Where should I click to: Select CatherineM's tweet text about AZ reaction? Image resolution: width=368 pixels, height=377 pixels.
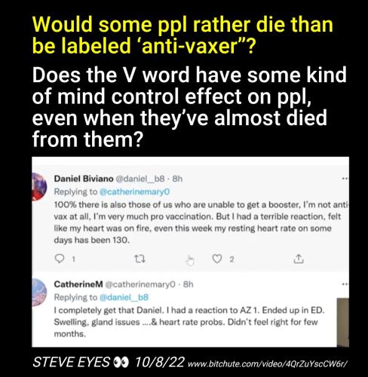189,322
